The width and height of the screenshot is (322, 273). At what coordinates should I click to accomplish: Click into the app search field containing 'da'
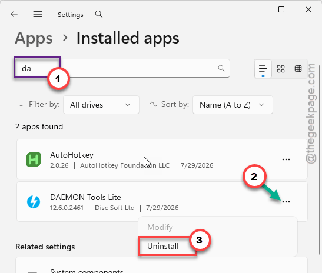pos(122,68)
